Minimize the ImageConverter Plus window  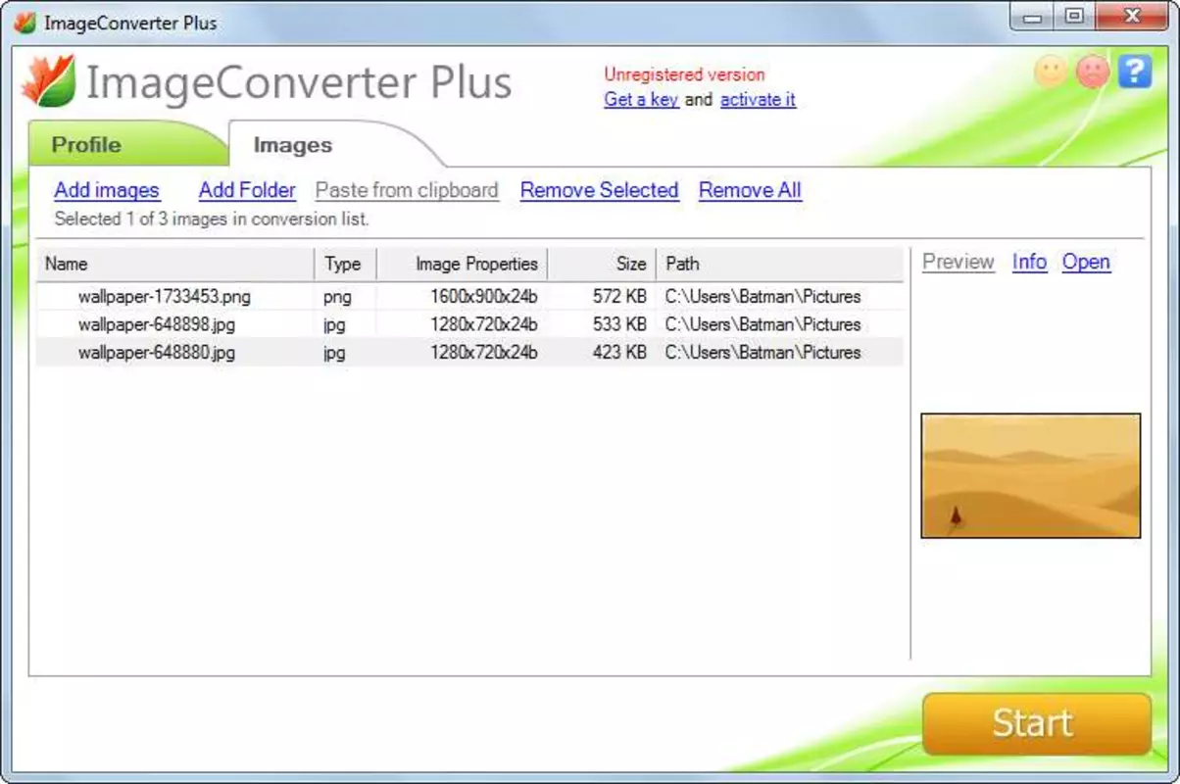pyautogui.click(x=1031, y=17)
